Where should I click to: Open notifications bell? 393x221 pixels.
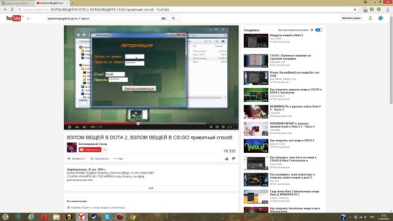click(370, 18)
